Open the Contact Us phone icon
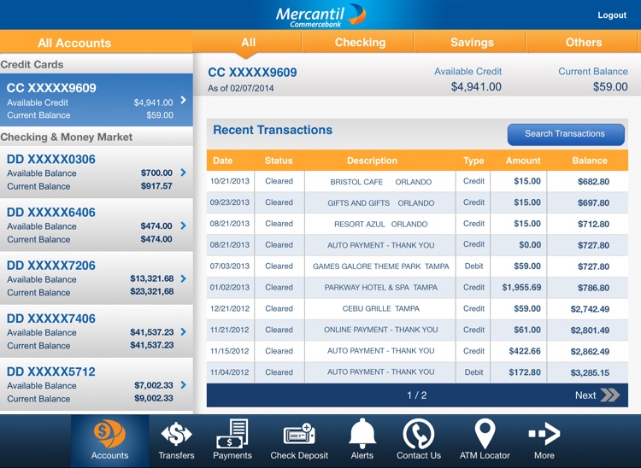The width and height of the screenshot is (641, 468). 418,433
